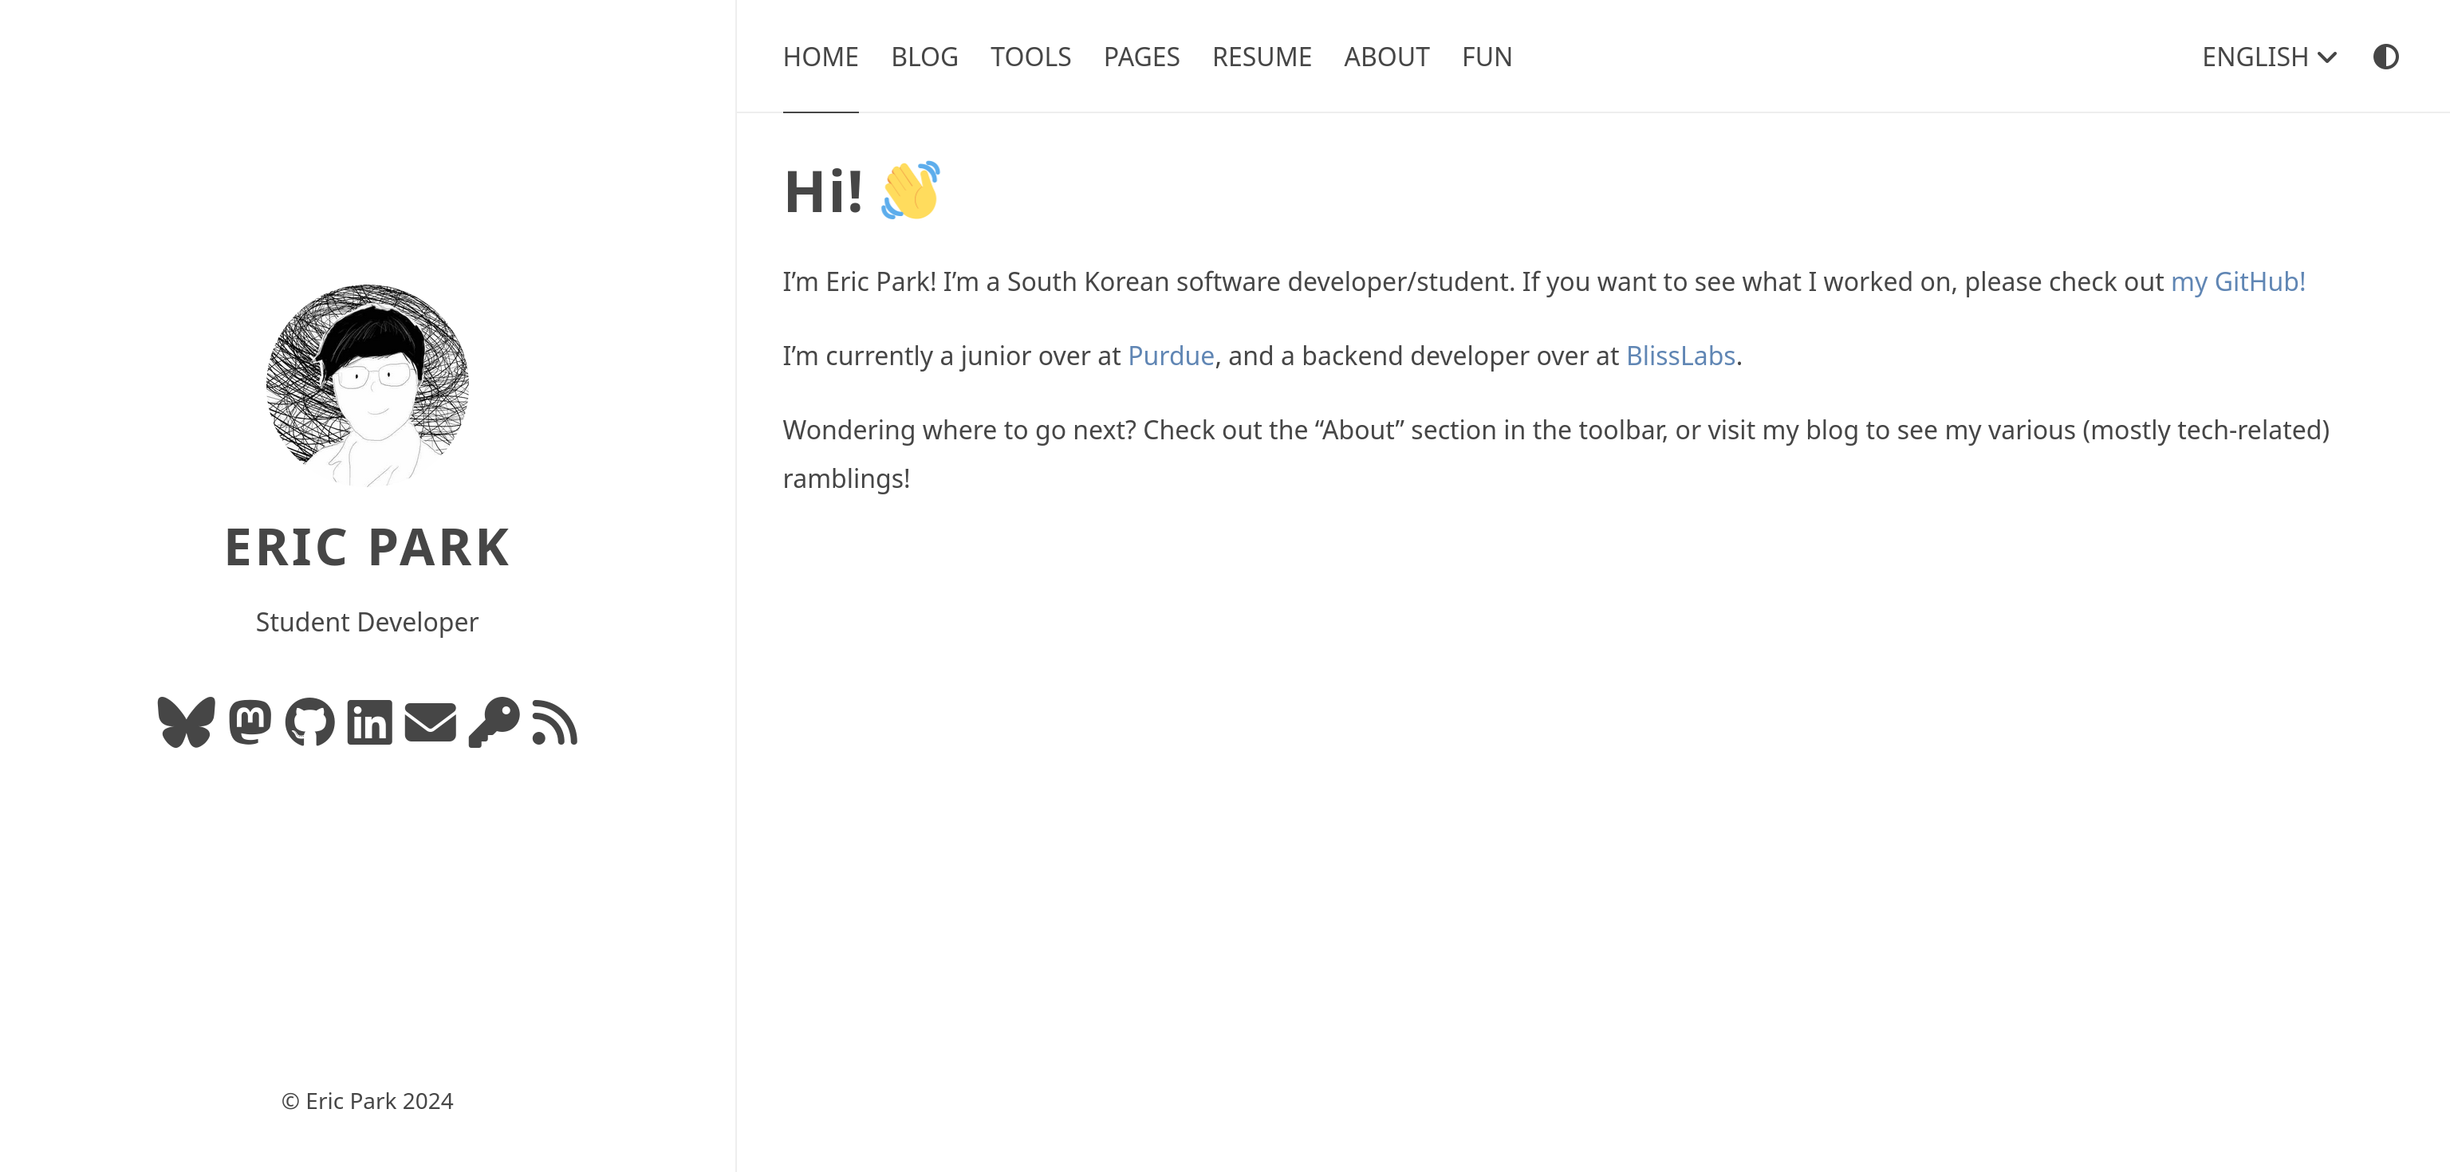Screen dimensions: 2450x1172
Task: Click the sketched avatar portrait
Action: click(x=367, y=385)
